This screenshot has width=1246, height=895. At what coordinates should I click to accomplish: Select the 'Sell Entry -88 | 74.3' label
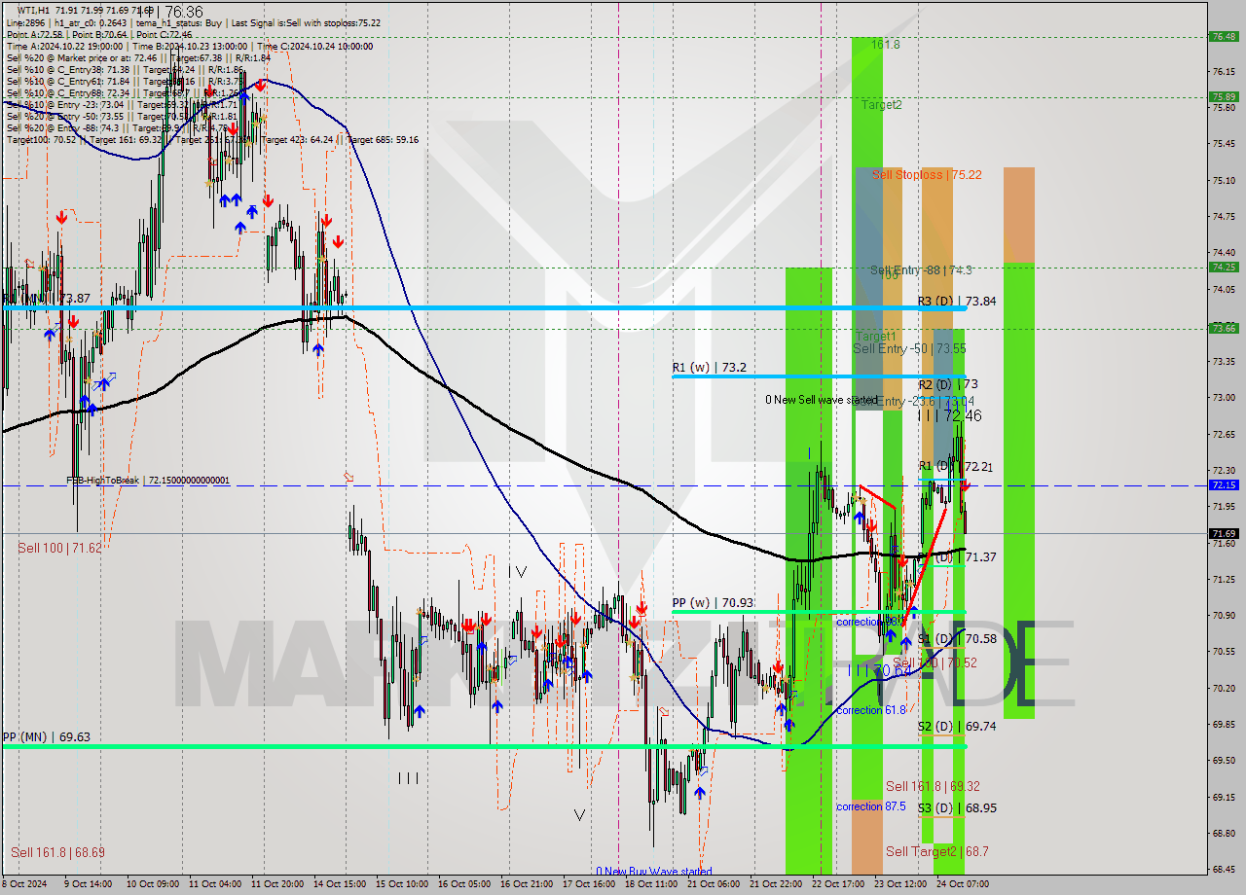pyautogui.click(x=921, y=269)
